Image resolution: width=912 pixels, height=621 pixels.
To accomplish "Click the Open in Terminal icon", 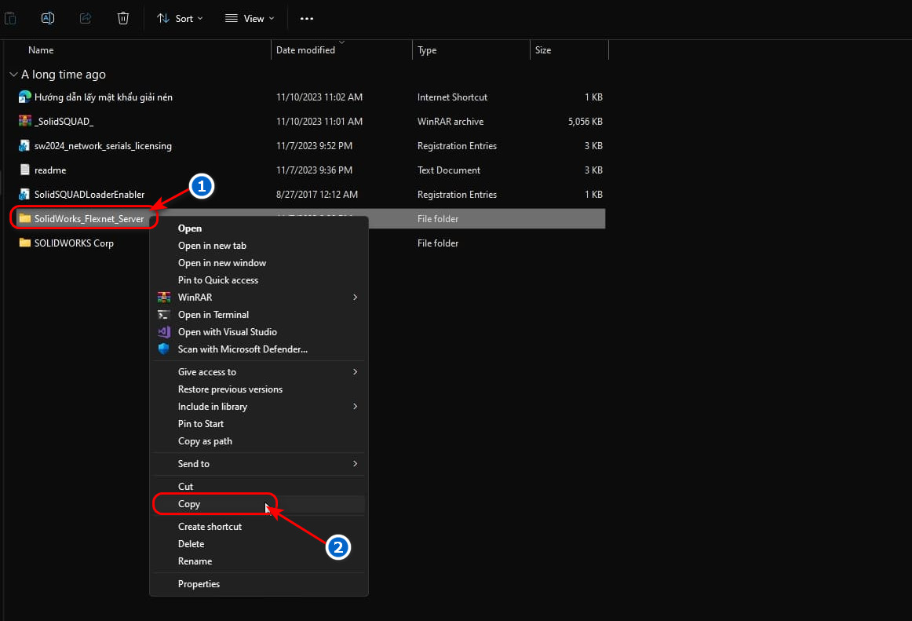I will pyautogui.click(x=164, y=315).
